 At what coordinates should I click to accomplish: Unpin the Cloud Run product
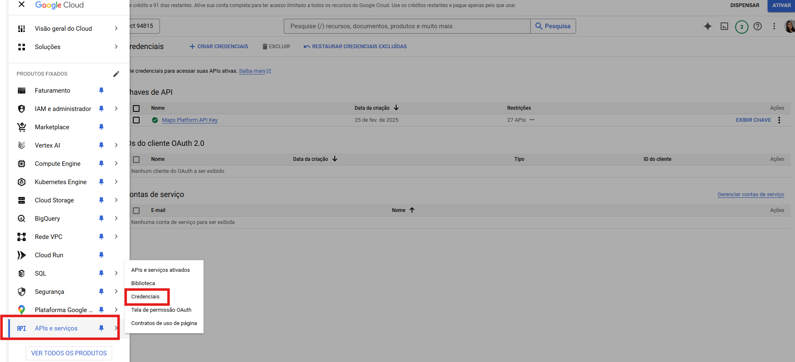point(101,255)
